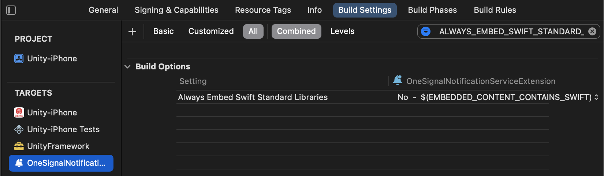Open the Build Rules tab
This screenshot has height=176, width=604.
point(495,10)
